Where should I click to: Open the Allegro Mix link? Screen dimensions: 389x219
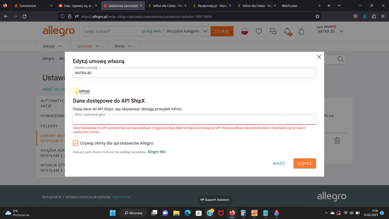click(157, 152)
